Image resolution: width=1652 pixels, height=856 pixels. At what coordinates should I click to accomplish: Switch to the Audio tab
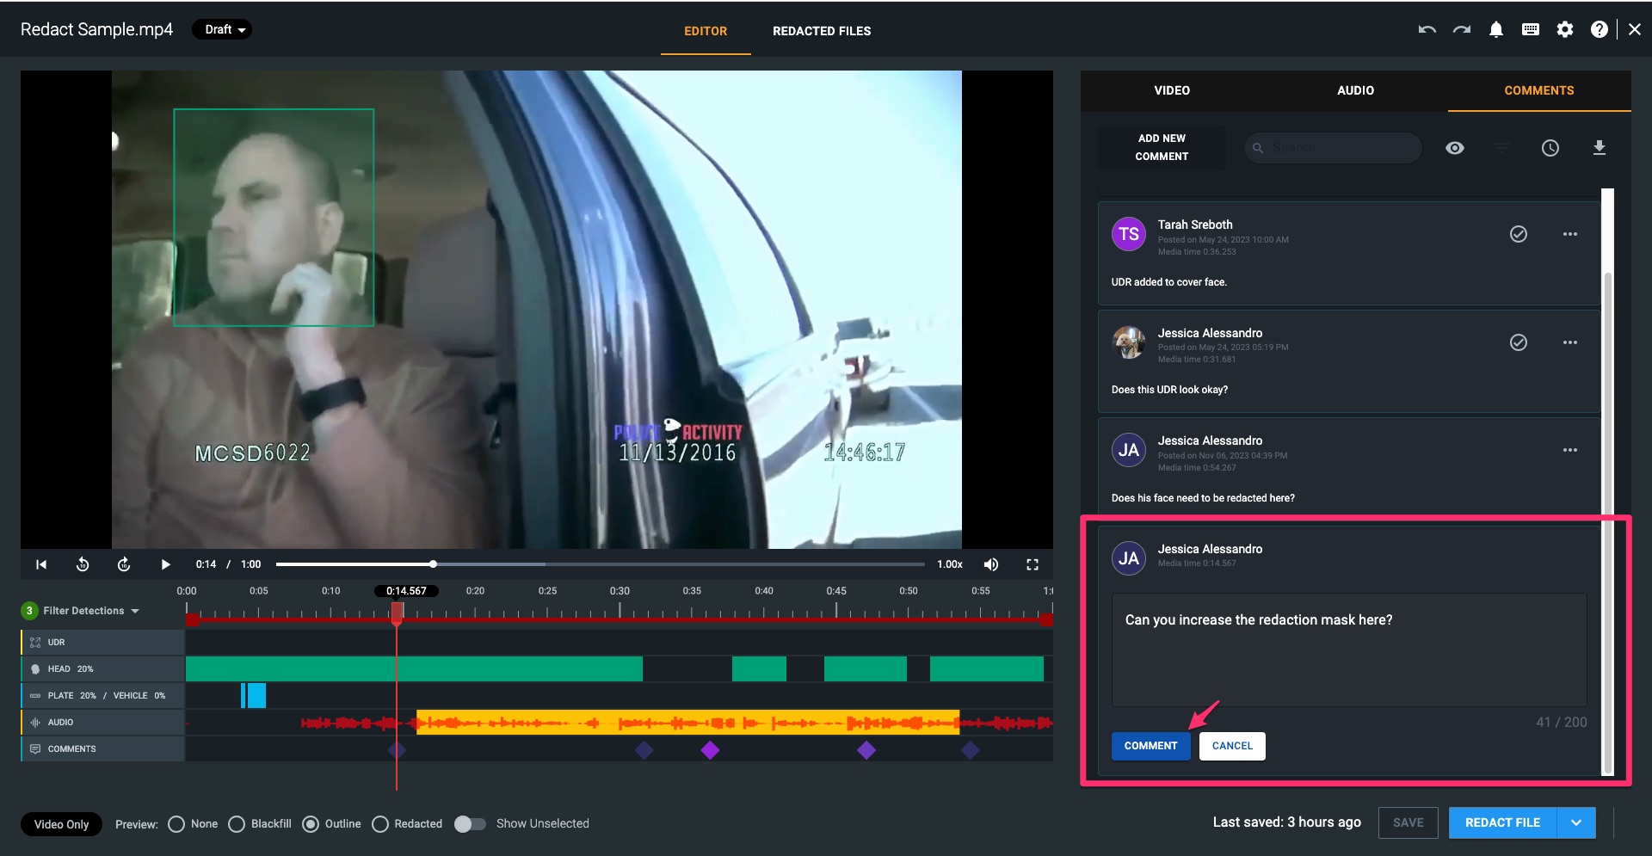coord(1355,90)
